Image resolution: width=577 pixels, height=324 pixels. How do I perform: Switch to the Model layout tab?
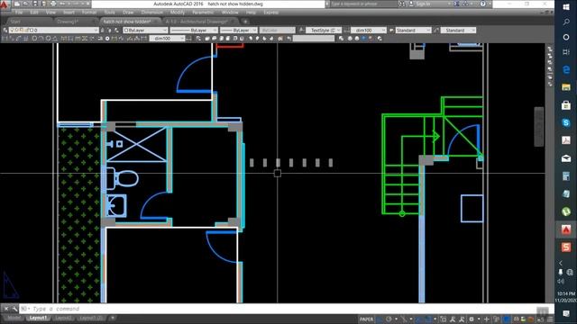point(14,318)
